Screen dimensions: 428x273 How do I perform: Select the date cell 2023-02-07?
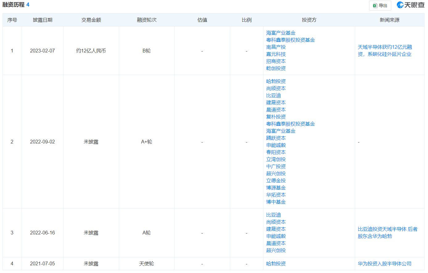42,51
